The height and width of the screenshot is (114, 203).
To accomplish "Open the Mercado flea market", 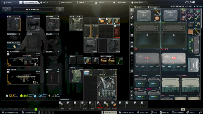I will pyautogui.click(x=142, y=112).
